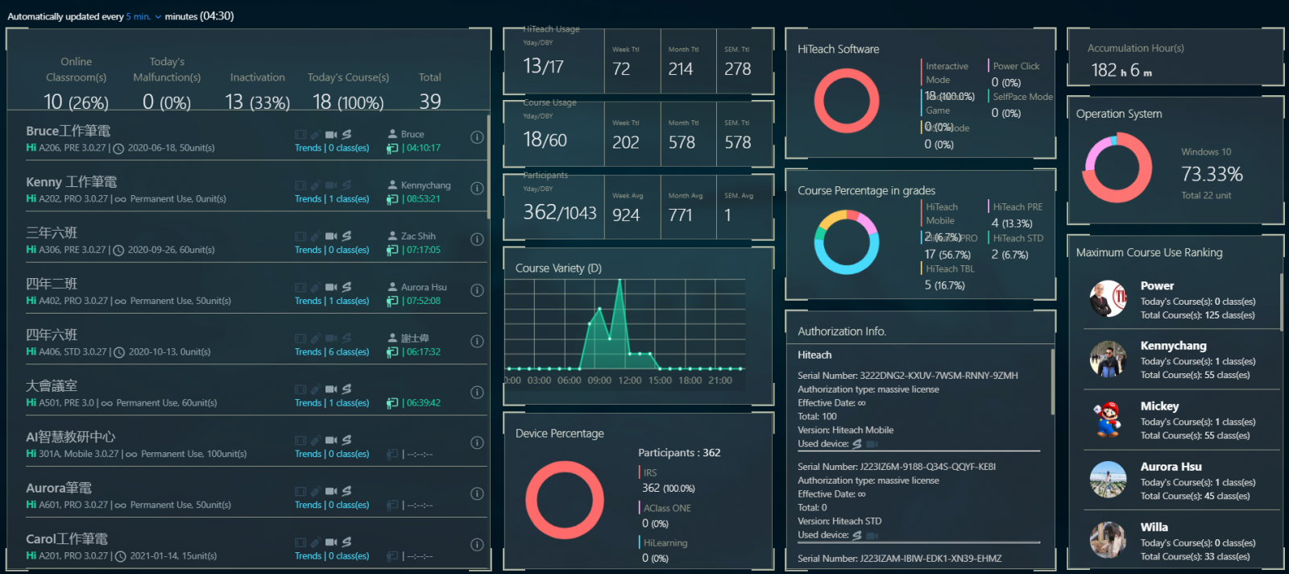Open info icon for Bruce工作筆電 row

(x=477, y=137)
